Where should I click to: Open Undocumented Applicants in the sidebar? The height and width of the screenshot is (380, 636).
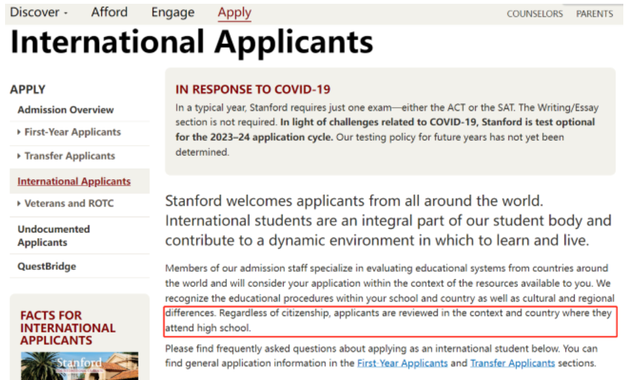tap(54, 236)
